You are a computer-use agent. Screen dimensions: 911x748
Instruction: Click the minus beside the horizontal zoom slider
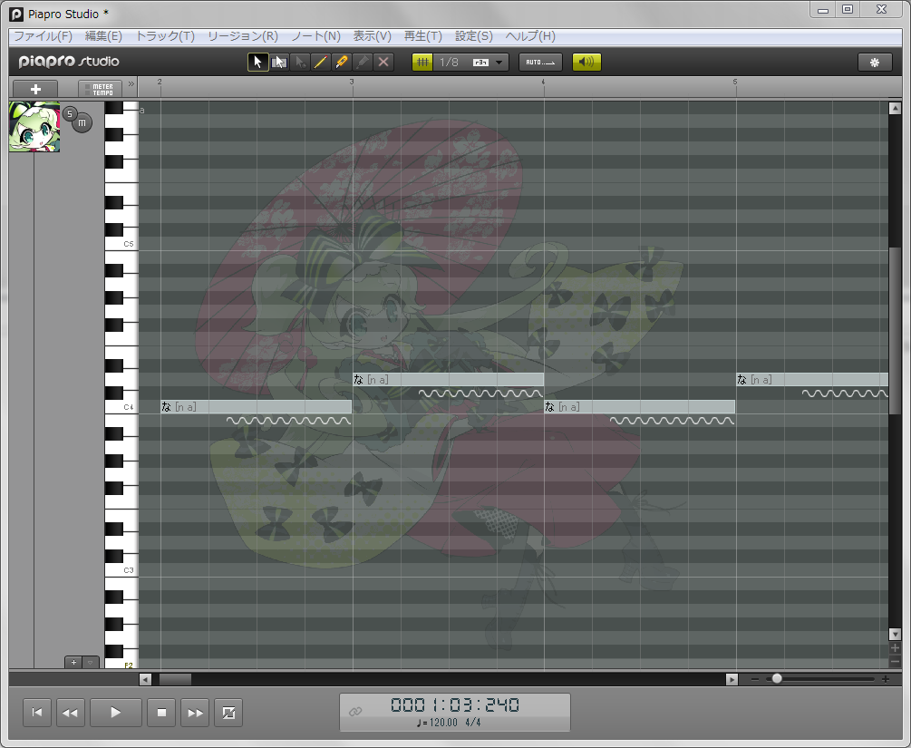coord(755,679)
